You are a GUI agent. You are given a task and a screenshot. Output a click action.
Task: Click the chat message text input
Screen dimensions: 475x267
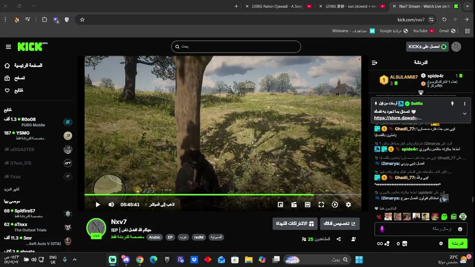pyautogui.click(x=421, y=229)
